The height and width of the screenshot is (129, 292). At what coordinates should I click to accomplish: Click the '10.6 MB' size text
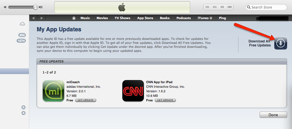[x=152, y=96]
